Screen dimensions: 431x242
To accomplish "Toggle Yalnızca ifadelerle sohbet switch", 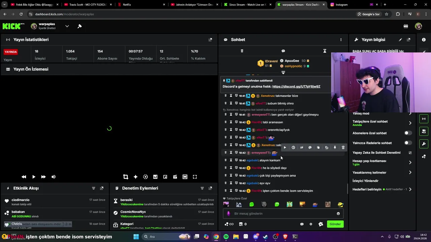I will (407, 143).
